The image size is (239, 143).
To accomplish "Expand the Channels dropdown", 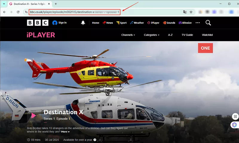I will tap(128, 35).
